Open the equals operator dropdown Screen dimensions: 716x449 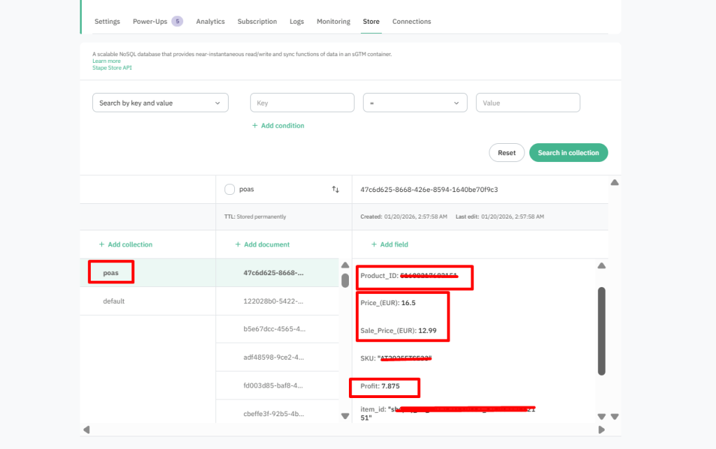(x=415, y=103)
